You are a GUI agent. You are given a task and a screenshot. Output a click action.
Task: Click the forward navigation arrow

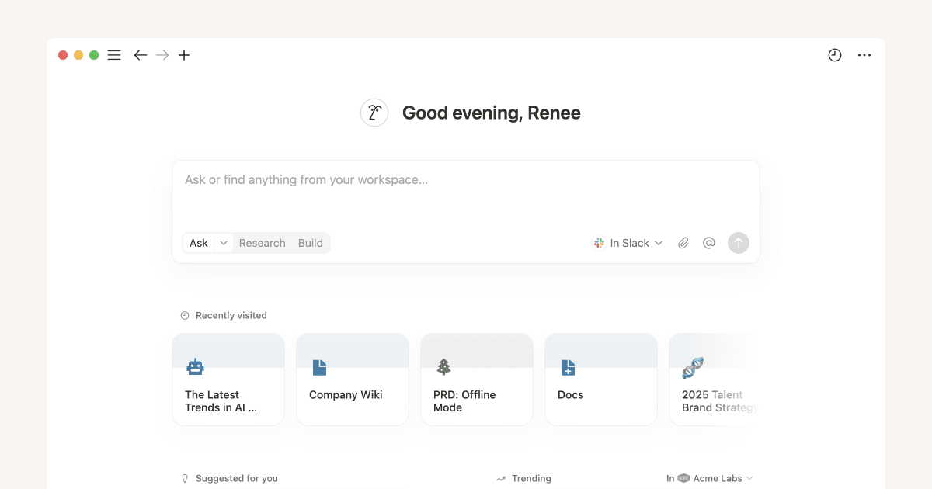pyautogui.click(x=162, y=55)
